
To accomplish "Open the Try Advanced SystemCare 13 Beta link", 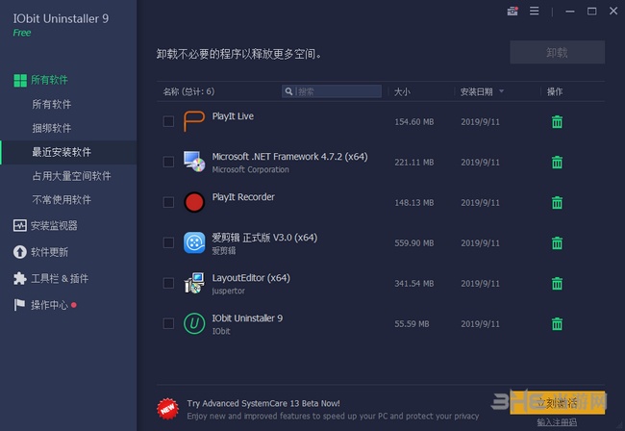I will pyautogui.click(x=263, y=403).
